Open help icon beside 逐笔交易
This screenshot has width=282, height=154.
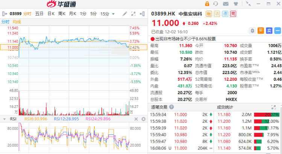[171, 107]
